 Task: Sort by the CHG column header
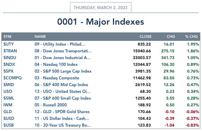pos(171,36)
